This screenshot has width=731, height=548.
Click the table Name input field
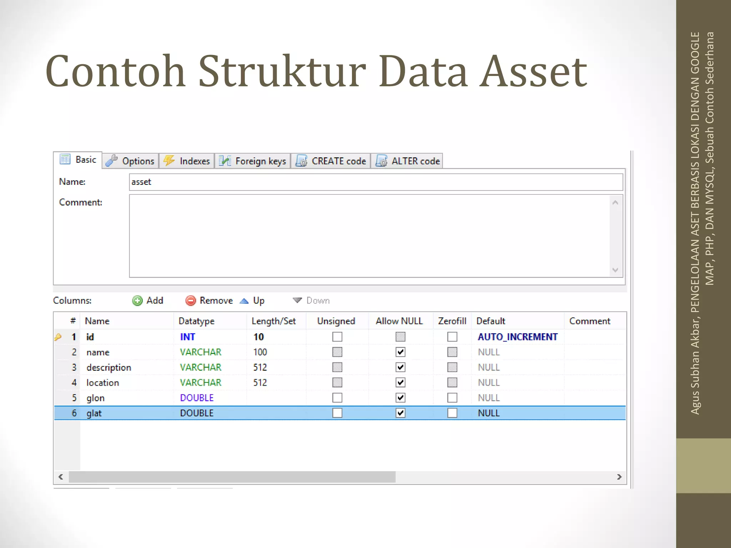coord(375,182)
